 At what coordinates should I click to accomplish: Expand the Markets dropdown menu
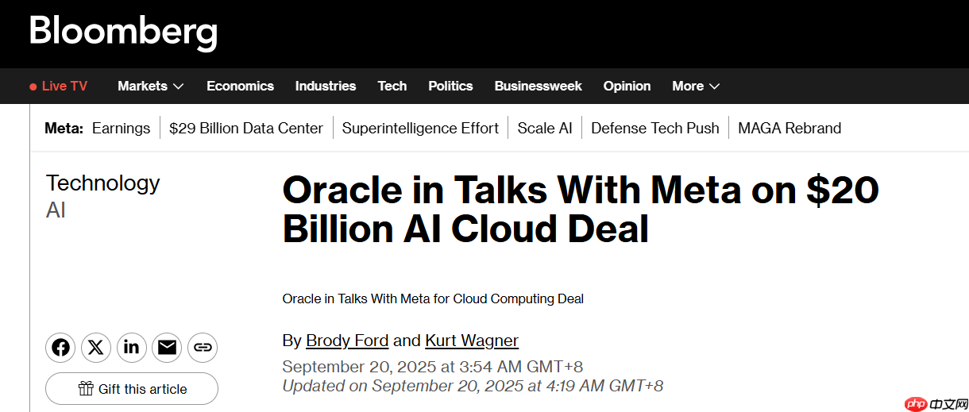(x=150, y=86)
